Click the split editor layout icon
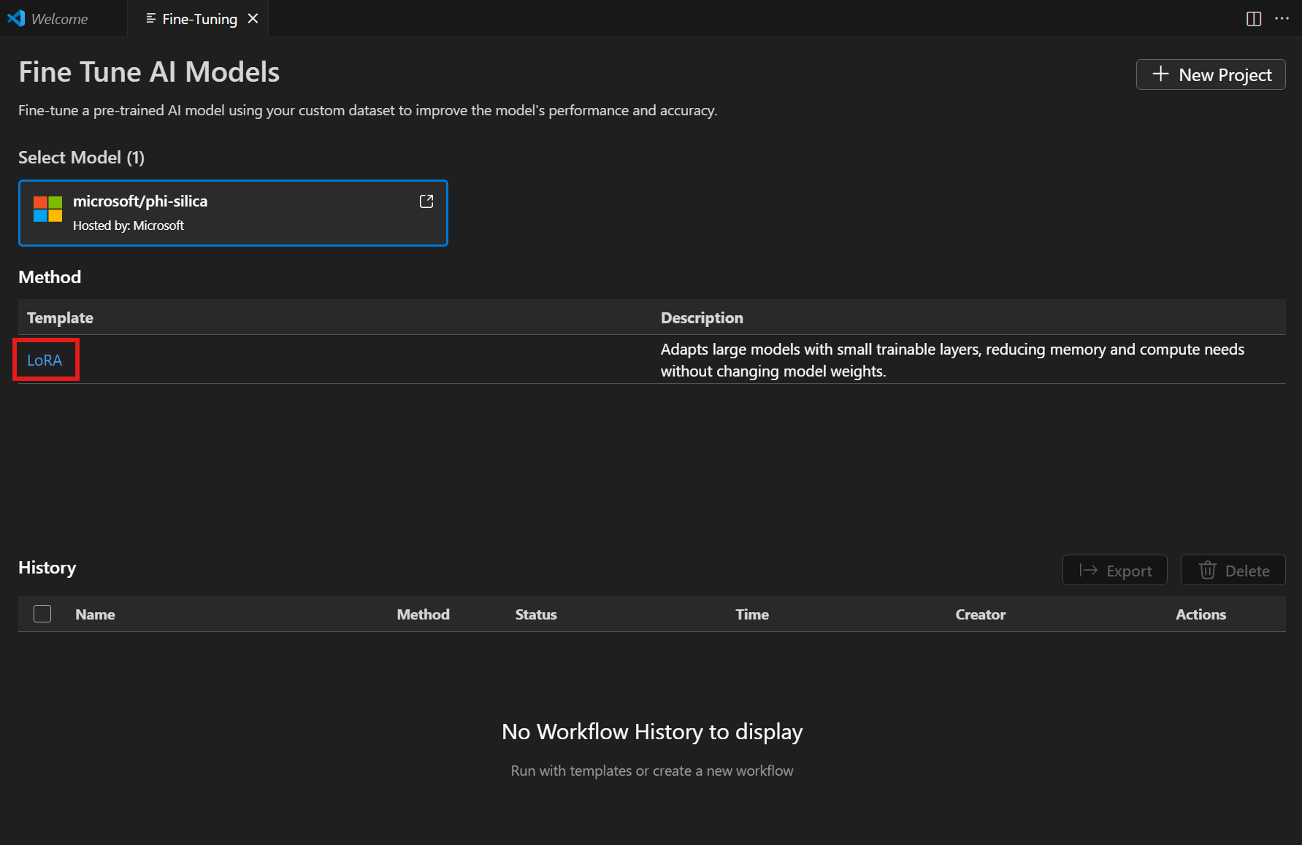This screenshot has width=1302, height=845. (x=1254, y=18)
